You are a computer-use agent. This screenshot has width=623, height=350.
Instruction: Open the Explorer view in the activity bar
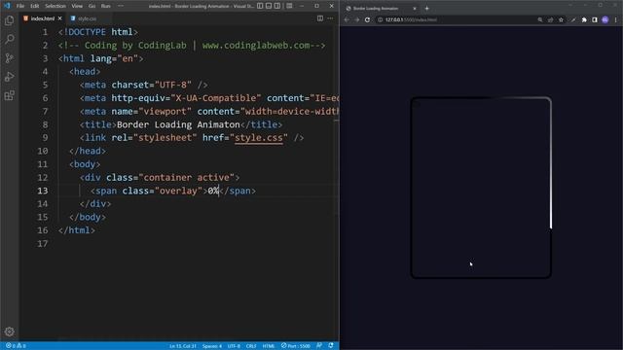9,20
